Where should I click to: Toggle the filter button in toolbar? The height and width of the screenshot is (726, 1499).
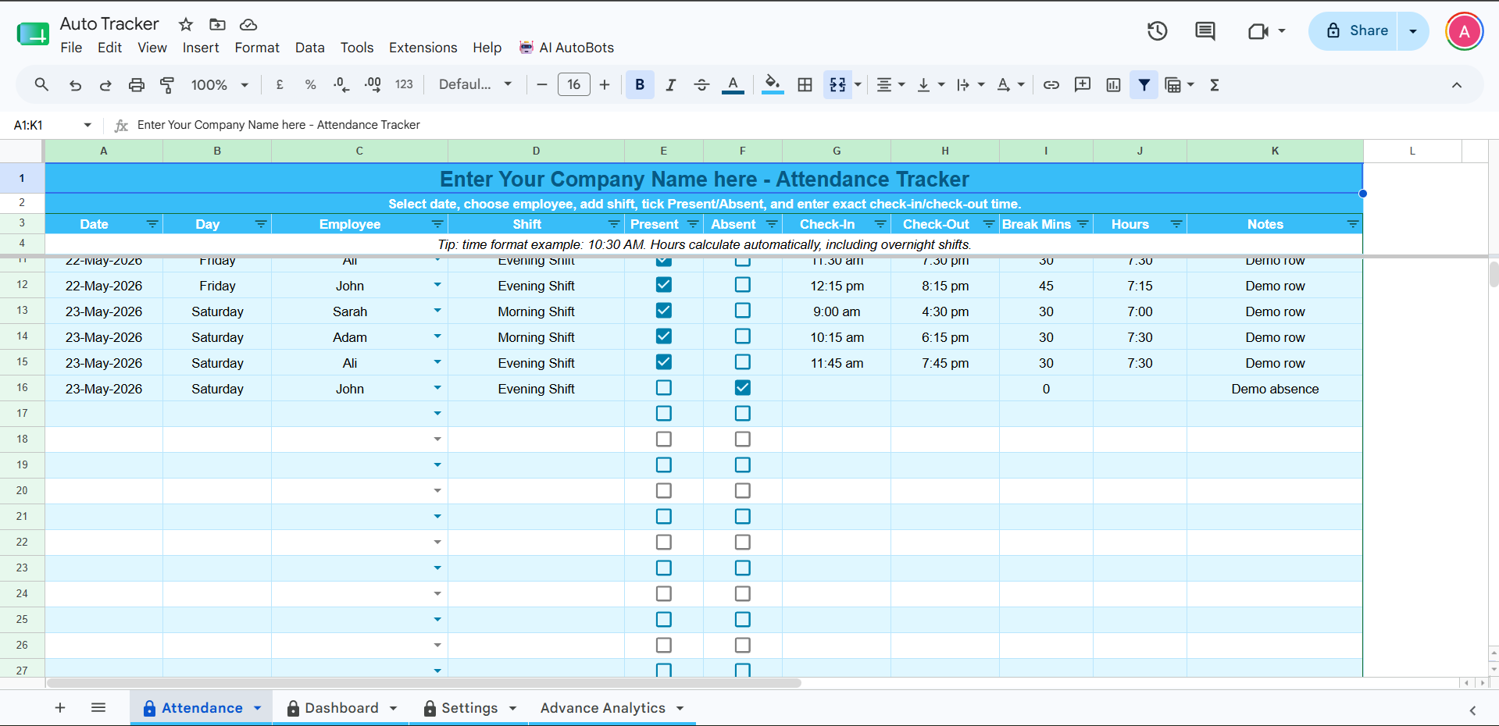tap(1144, 84)
